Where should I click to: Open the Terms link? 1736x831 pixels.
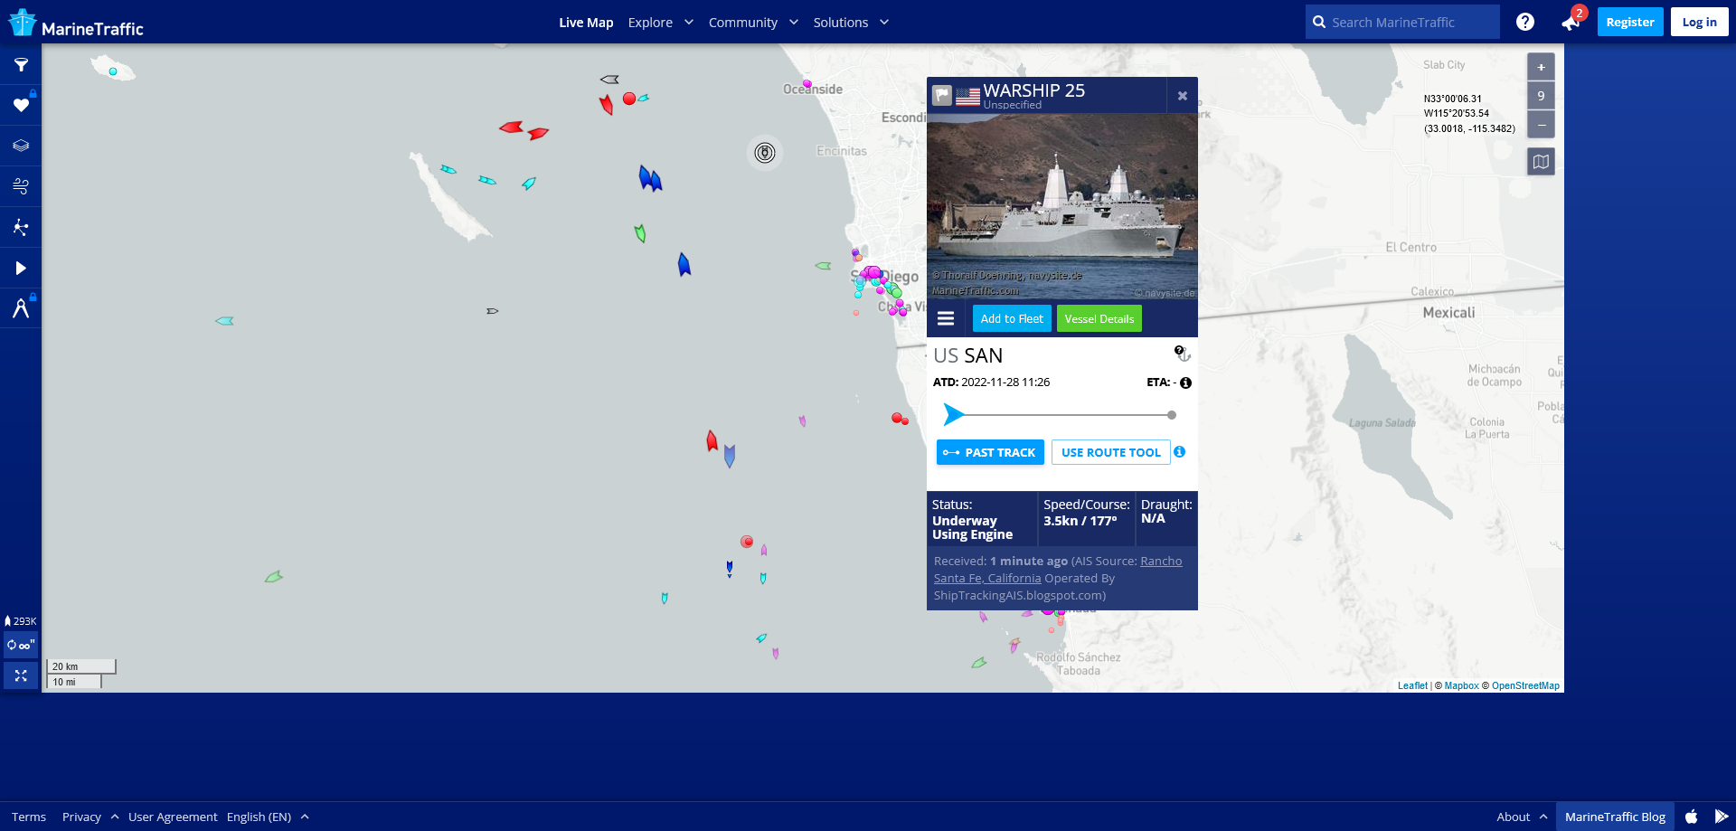click(29, 817)
